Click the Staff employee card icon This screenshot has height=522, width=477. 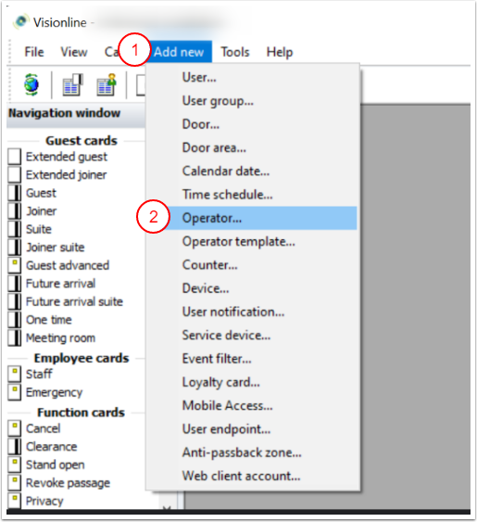click(15, 374)
